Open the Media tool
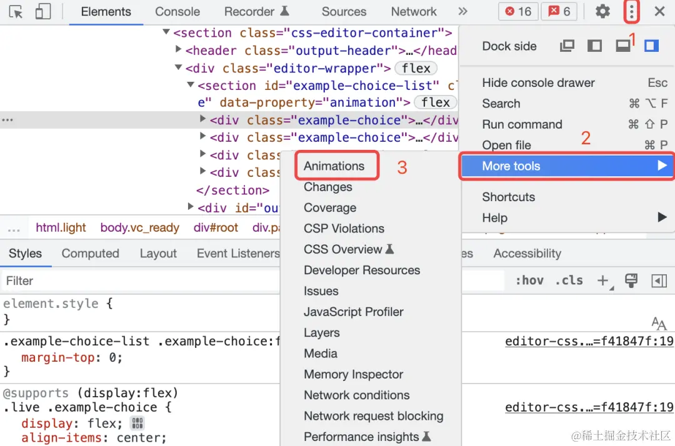675x446 pixels. pyautogui.click(x=321, y=354)
